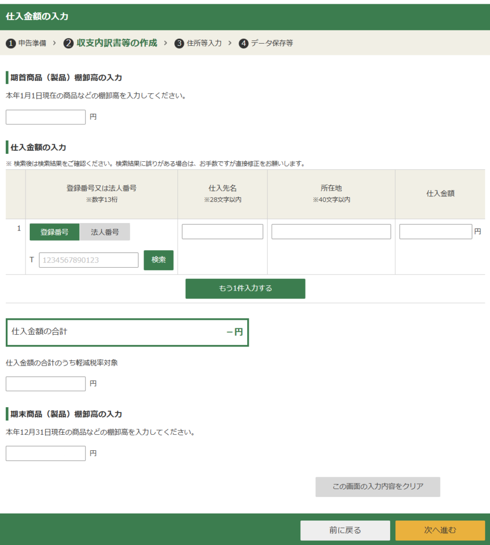
Task: Proceed with 次へ進む button
Action: (x=440, y=531)
